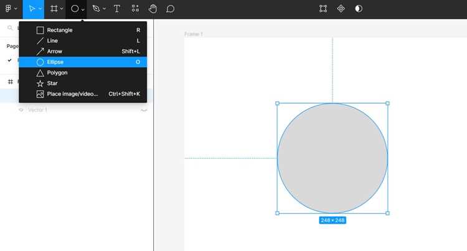The width and height of the screenshot is (467, 251).
Task: Click the bottom-left selection handle
Action: 277,213
